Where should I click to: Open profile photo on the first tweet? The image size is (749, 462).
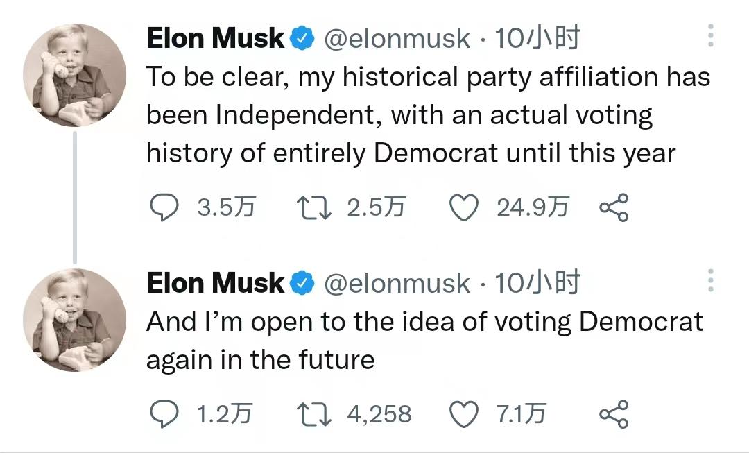74,75
